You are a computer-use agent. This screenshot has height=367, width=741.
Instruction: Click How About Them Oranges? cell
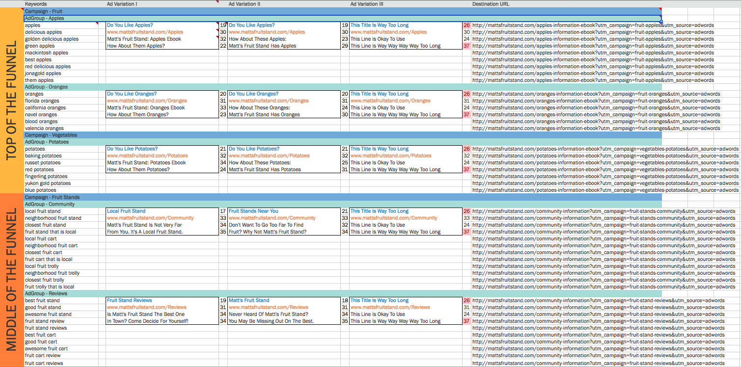(x=162, y=114)
